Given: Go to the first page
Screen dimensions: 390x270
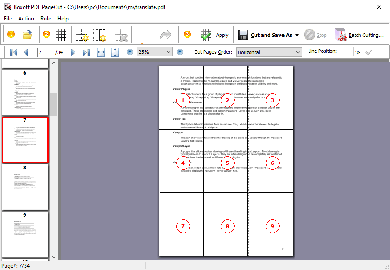Looking at the screenshot, I should (14, 52).
